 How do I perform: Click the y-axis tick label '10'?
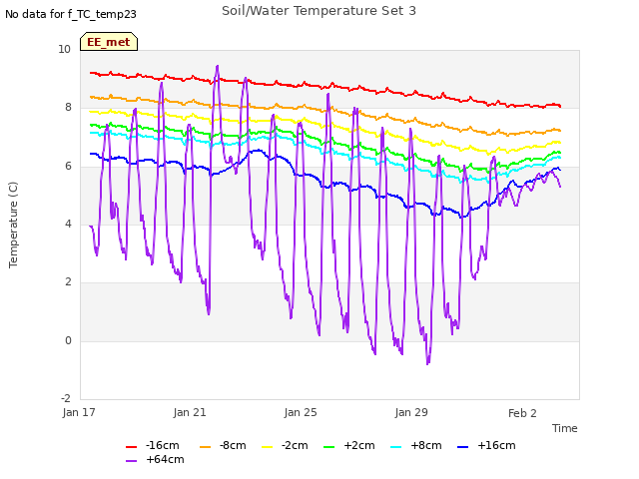click(x=64, y=49)
